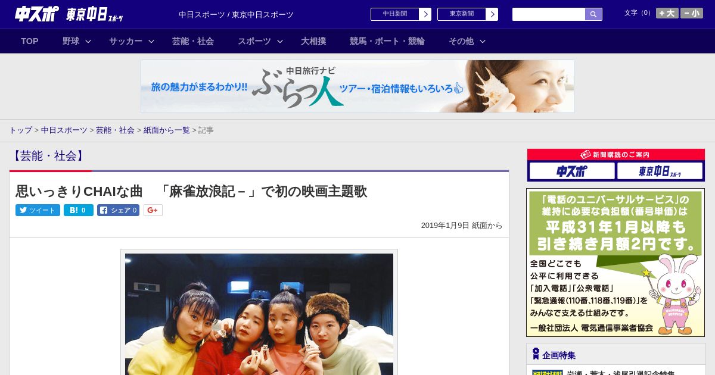Viewport: 715px width, 375px height.
Task: Click the ユニバーサルサービス advertisement
Action: click(x=615, y=262)
